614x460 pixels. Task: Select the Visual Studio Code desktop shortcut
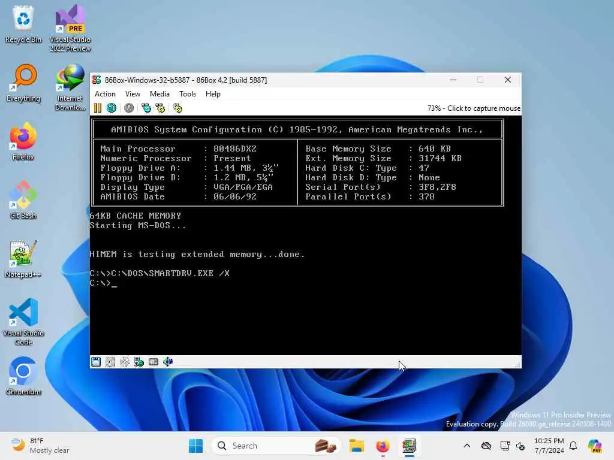click(23, 322)
